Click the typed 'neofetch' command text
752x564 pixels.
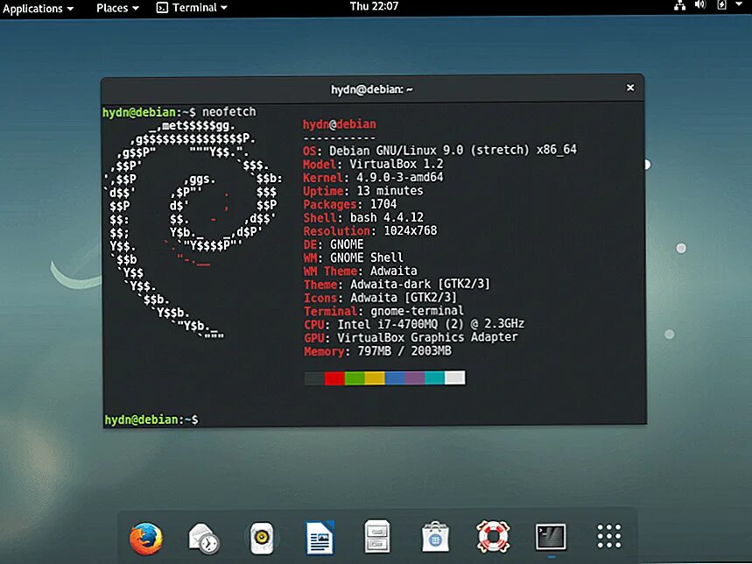pos(229,112)
